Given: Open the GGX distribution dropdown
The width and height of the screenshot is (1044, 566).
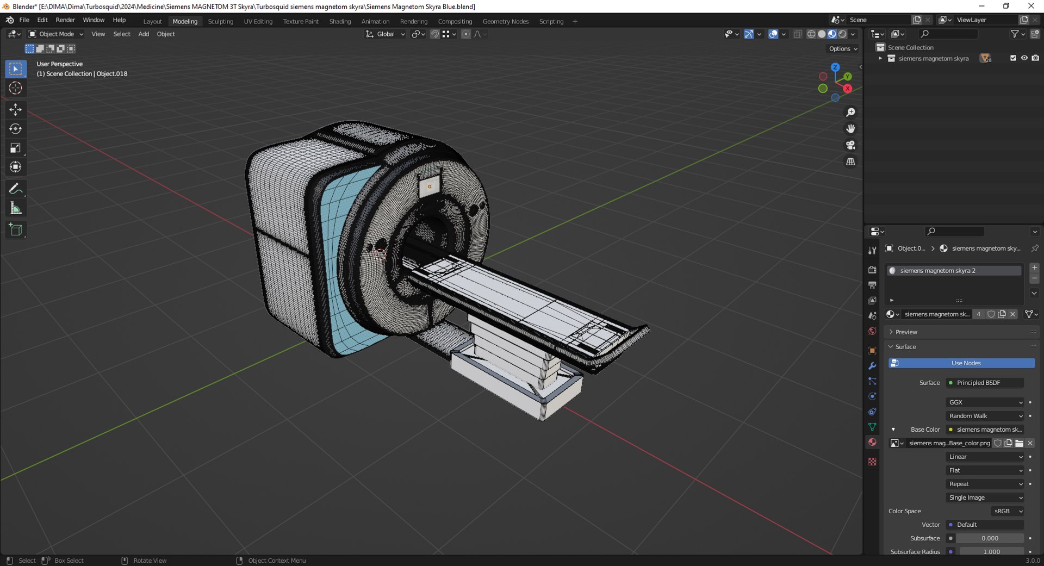Looking at the screenshot, I should pyautogui.click(x=985, y=402).
